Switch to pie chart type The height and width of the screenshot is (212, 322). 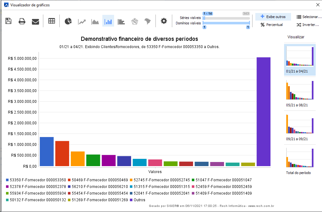(x=68, y=21)
